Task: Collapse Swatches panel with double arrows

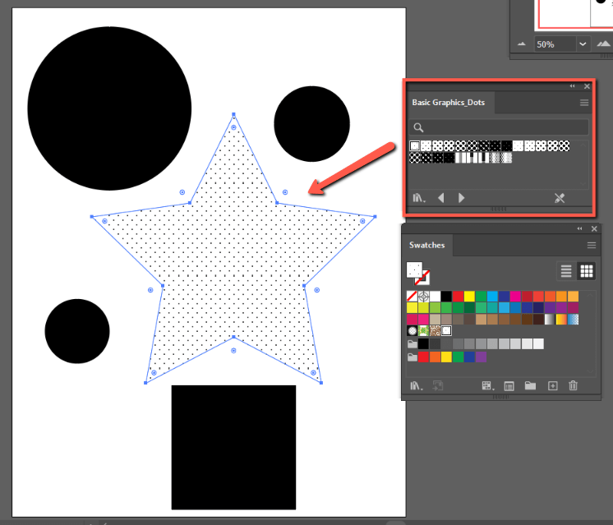Action: 580,228
